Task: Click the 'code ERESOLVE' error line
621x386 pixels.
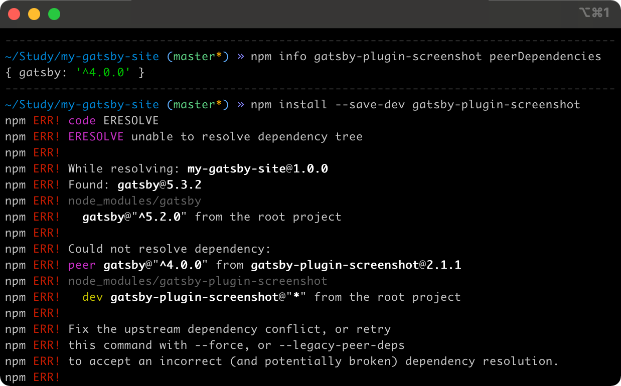Action: coord(113,121)
